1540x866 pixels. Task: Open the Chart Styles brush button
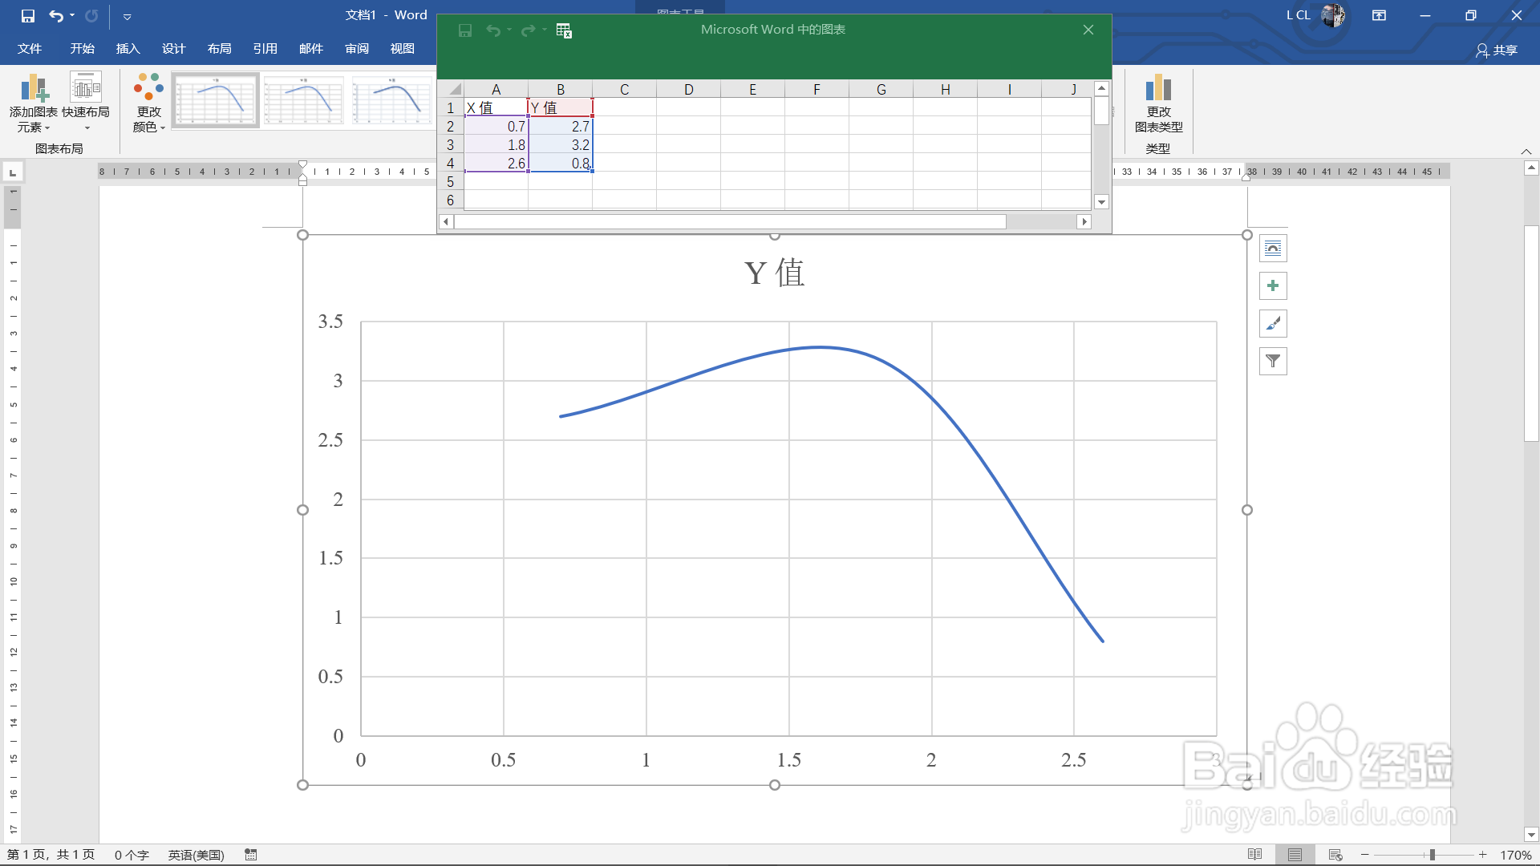pos(1273,324)
